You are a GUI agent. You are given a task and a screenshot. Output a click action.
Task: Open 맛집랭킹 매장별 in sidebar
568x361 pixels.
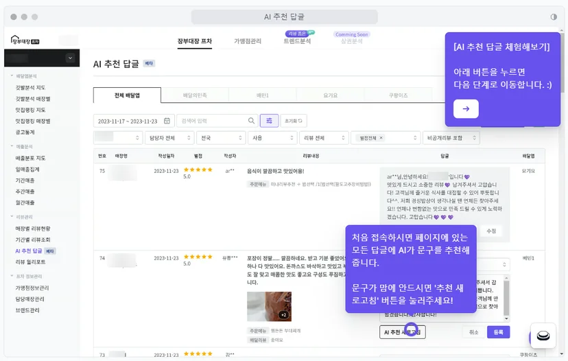[x=33, y=121]
